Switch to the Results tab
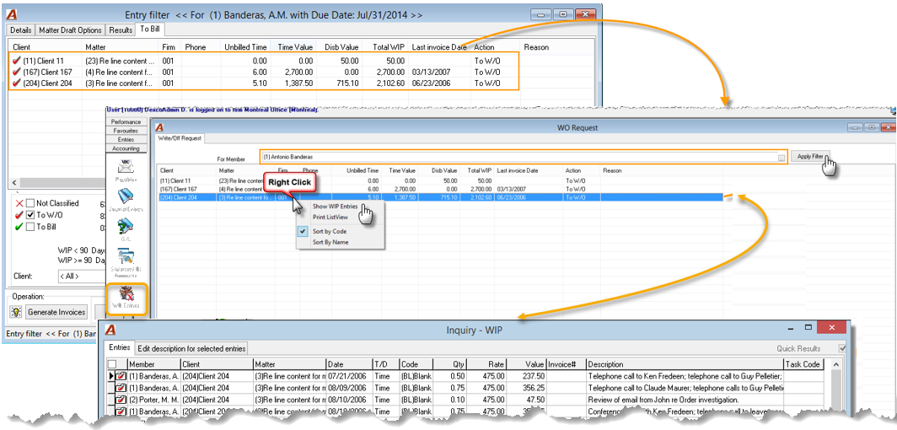This screenshot has width=897, height=430. click(121, 30)
